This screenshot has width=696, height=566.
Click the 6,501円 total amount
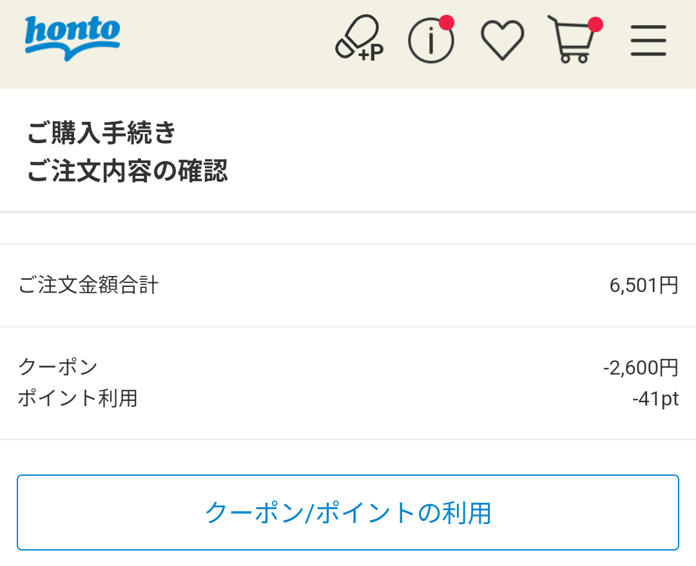644,285
